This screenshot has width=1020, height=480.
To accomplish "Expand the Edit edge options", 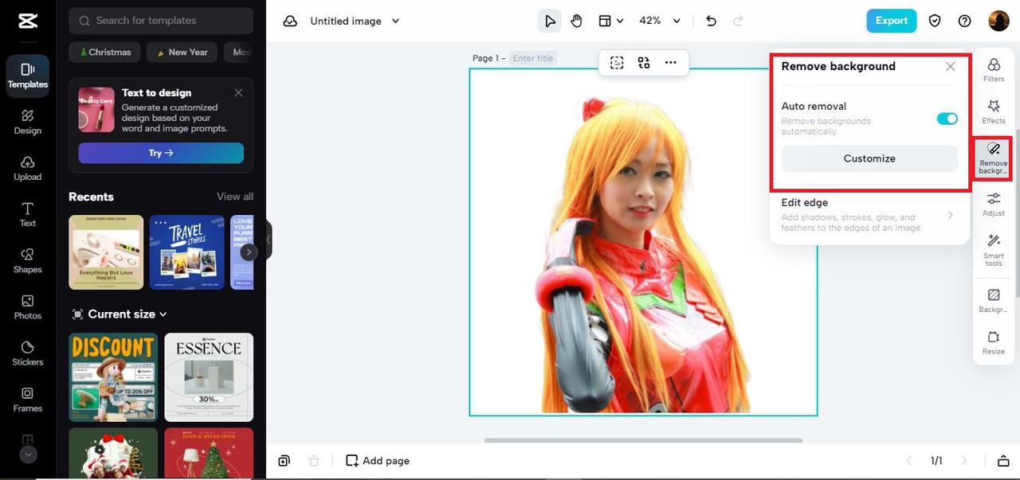I will [869, 215].
